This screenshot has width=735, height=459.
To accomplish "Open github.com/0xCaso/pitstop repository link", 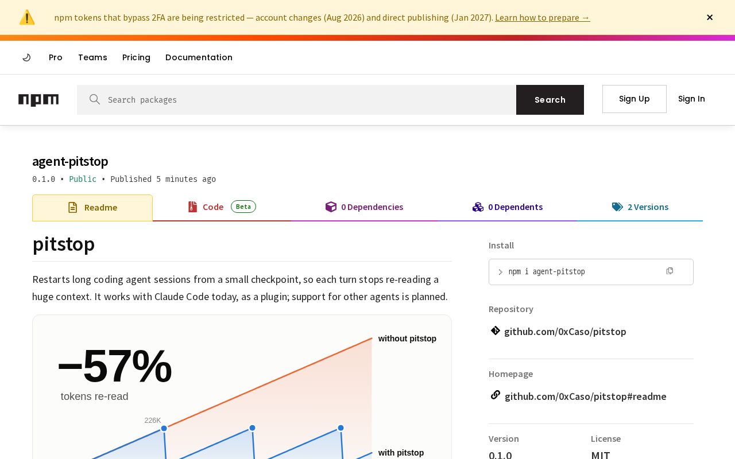I will 565,331.
